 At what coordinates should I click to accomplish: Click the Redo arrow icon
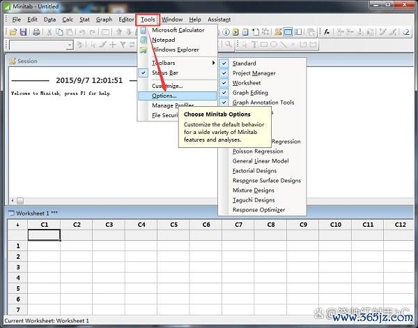coord(92,32)
